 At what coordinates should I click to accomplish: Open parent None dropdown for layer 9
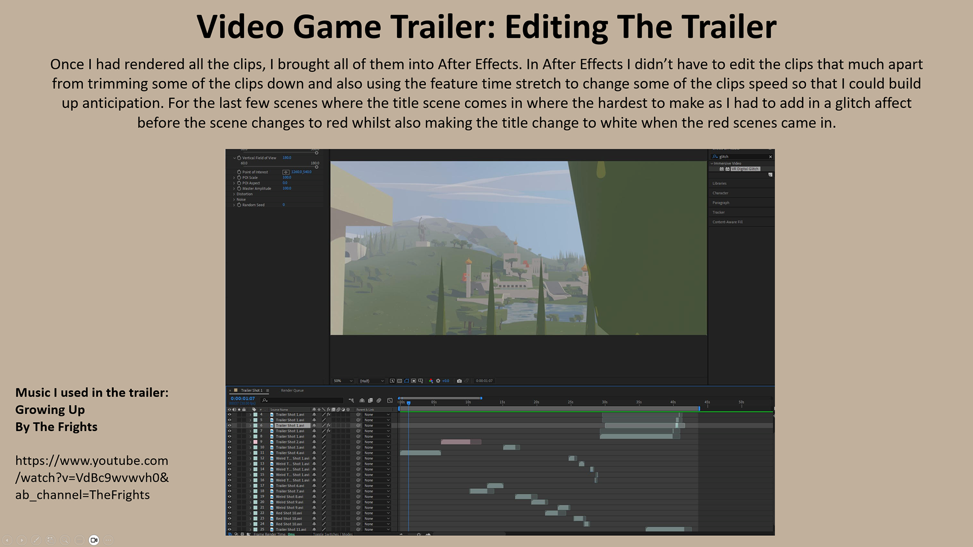tap(377, 442)
